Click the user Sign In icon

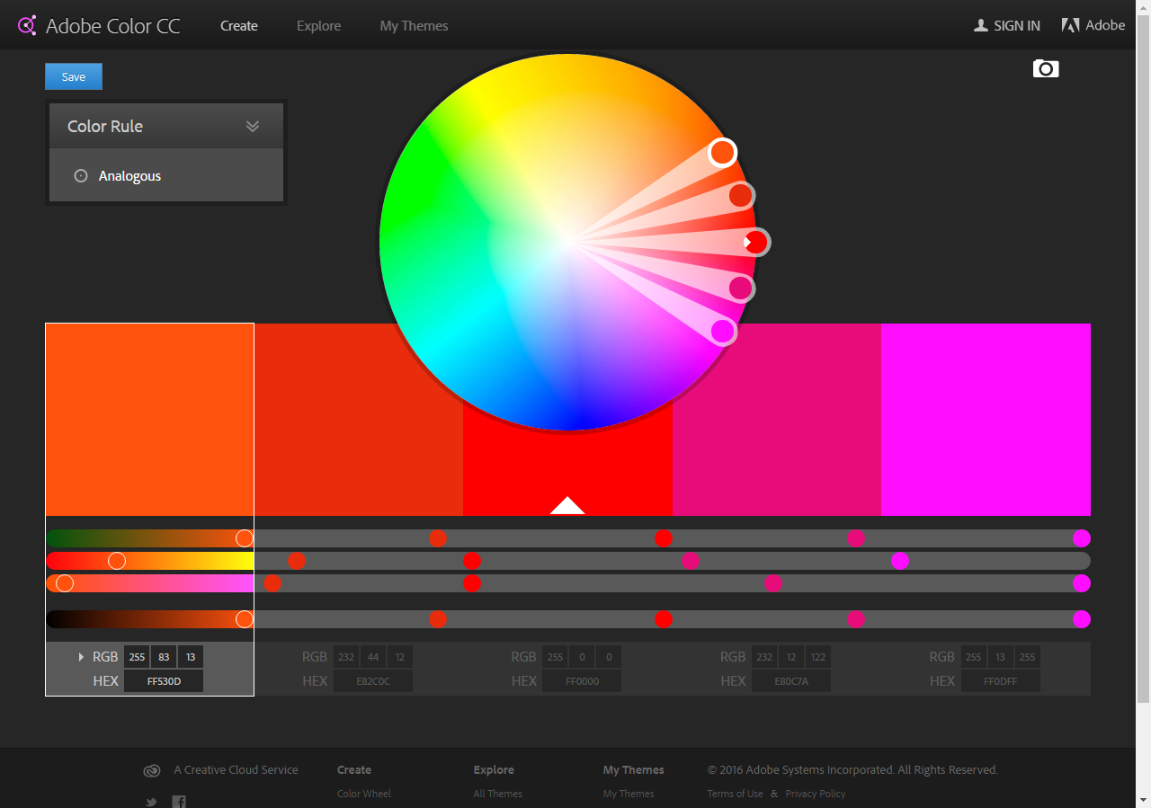(980, 25)
